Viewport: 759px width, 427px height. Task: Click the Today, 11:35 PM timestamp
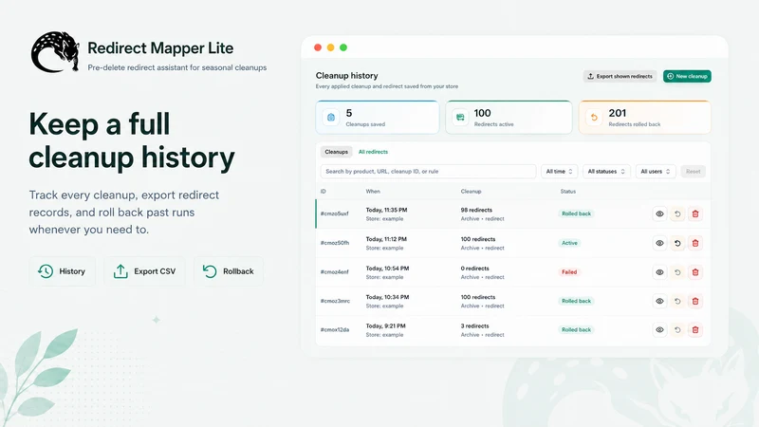[x=386, y=210]
